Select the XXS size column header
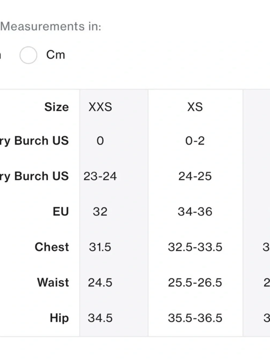The image size is (270, 360). pyautogui.click(x=100, y=107)
